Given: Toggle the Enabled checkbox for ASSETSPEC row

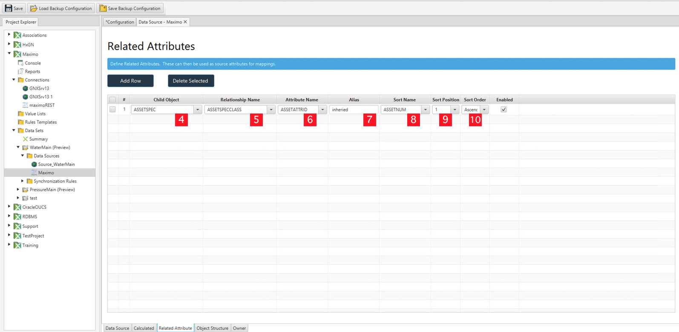Looking at the screenshot, I should tap(504, 109).
